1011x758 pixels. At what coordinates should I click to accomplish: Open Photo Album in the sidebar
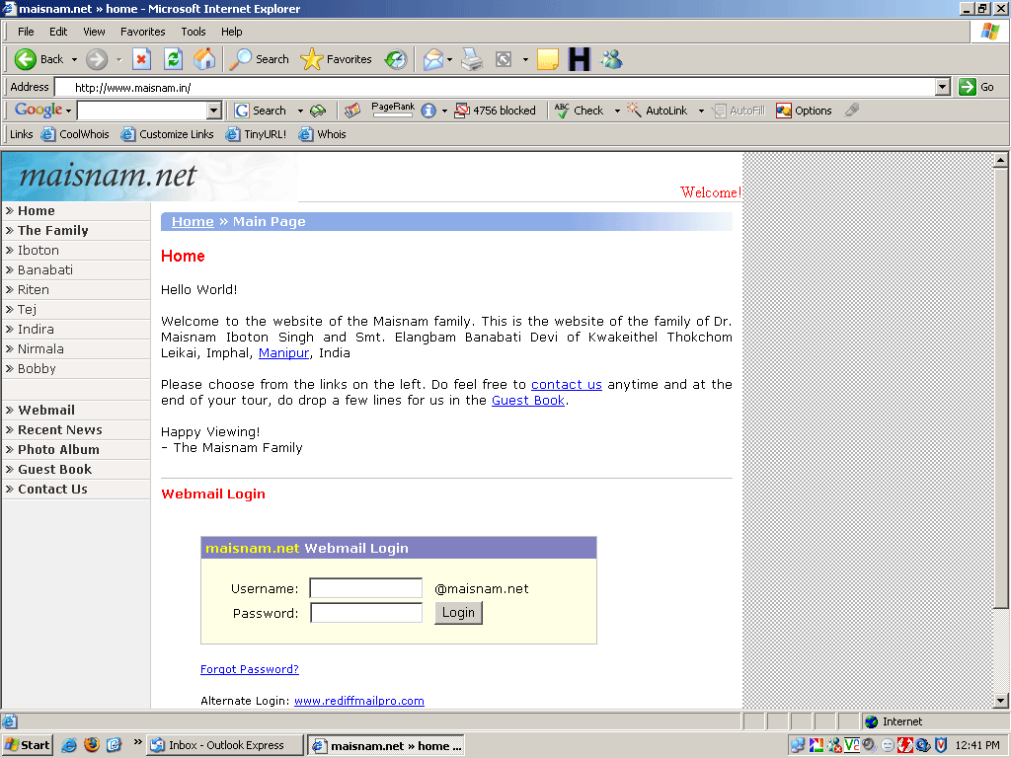coord(58,449)
